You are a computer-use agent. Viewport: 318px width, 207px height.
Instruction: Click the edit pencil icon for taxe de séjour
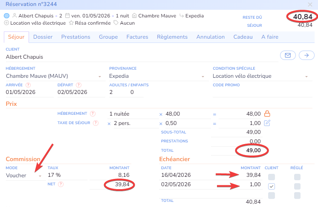(x=268, y=123)
